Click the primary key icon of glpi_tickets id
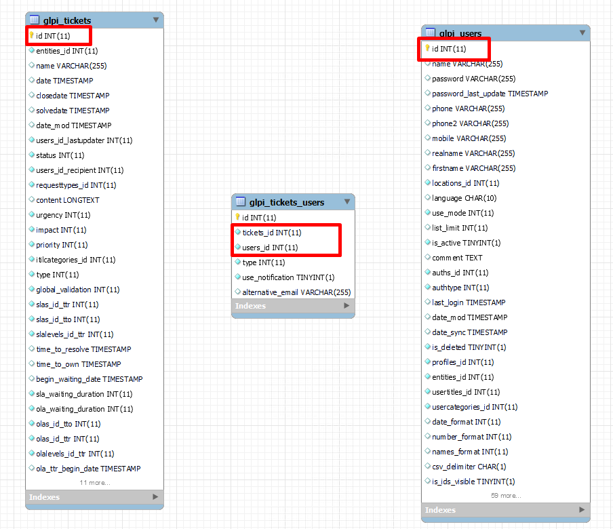The width and height of the screenshot is (613, 529). [32, 35]
